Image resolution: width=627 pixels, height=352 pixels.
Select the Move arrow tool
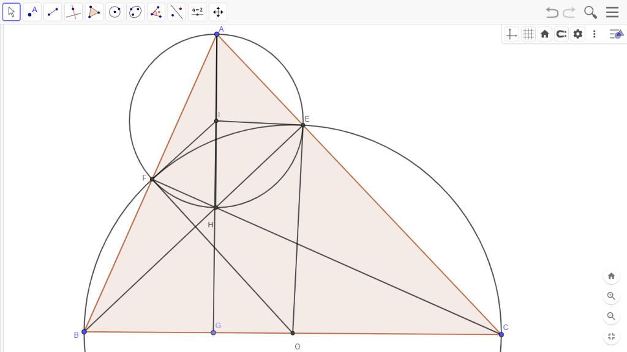(11, 12)
